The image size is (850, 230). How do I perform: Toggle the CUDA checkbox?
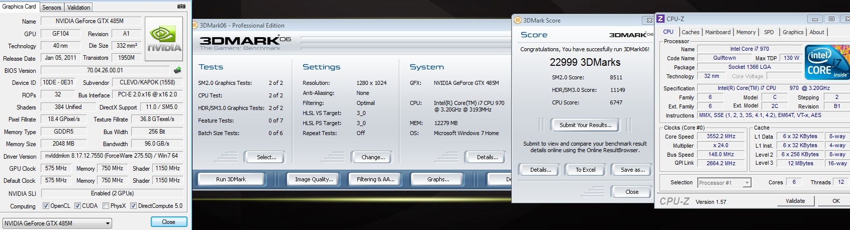(78, 206)
